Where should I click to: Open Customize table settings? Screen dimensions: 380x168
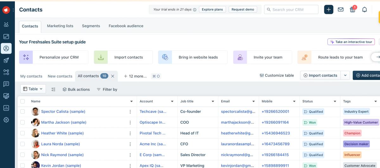point(277,75)
